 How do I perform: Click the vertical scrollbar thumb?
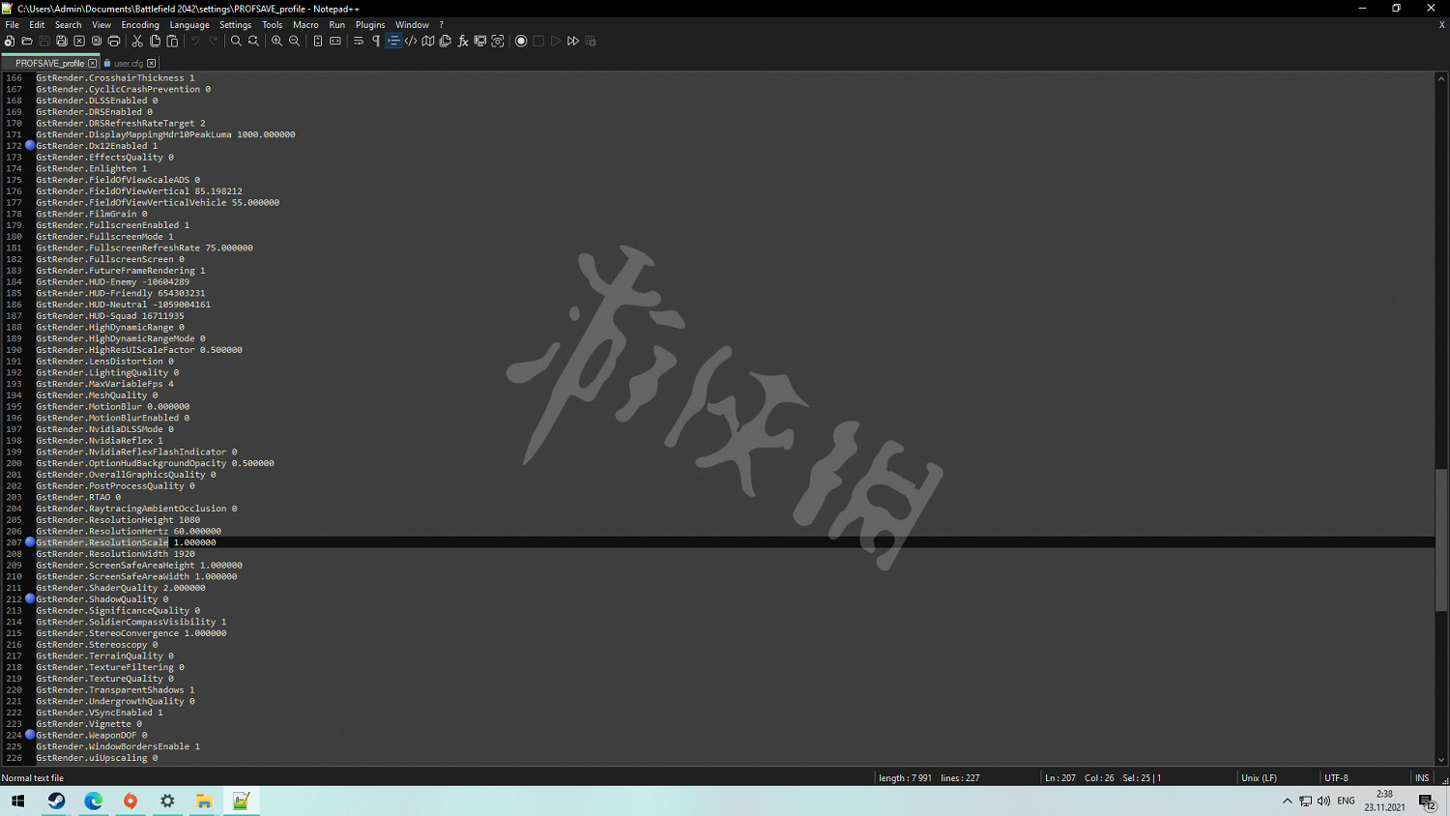(x=1441, y=539)
